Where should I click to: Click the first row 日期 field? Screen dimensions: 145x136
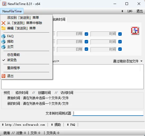[70, 34]
